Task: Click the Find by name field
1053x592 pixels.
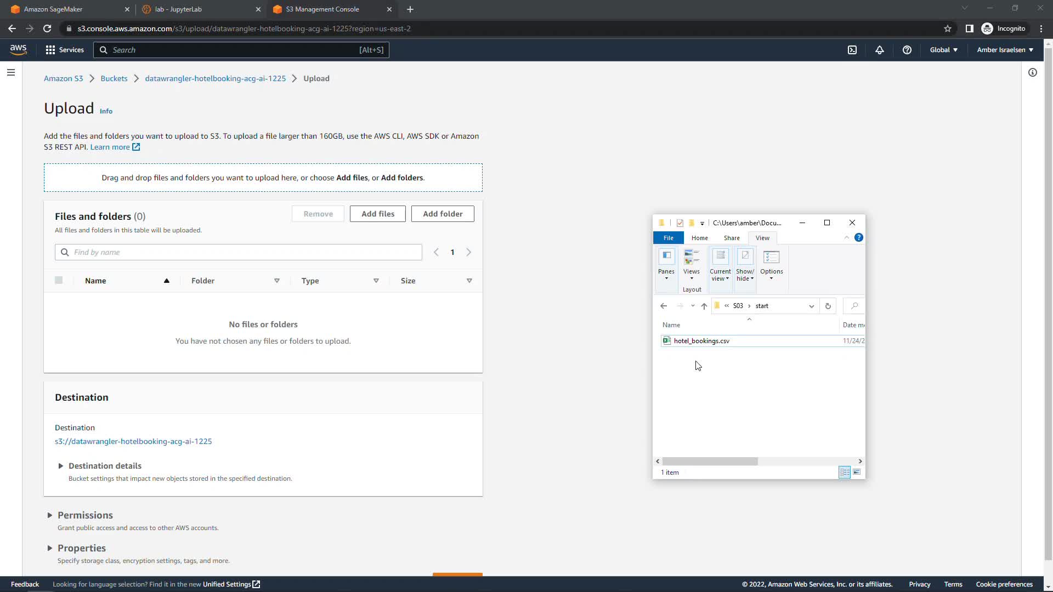Action: pos(239,252)
